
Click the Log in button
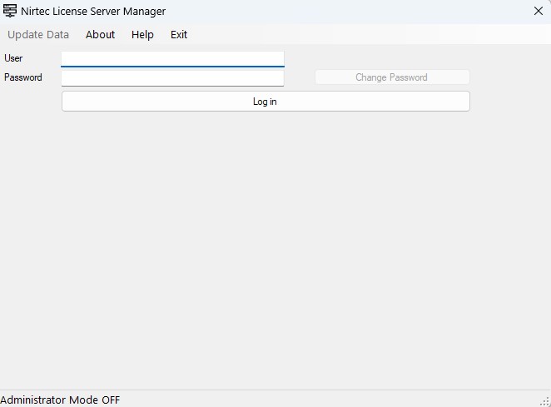[266, 102]
